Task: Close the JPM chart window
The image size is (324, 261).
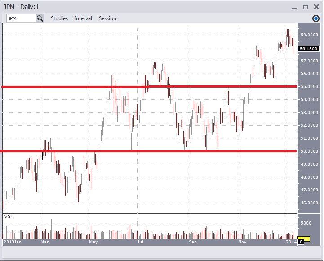Action: 316,7
